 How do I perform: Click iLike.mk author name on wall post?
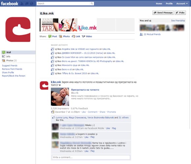pyautogui.click(x=56, y=82)
